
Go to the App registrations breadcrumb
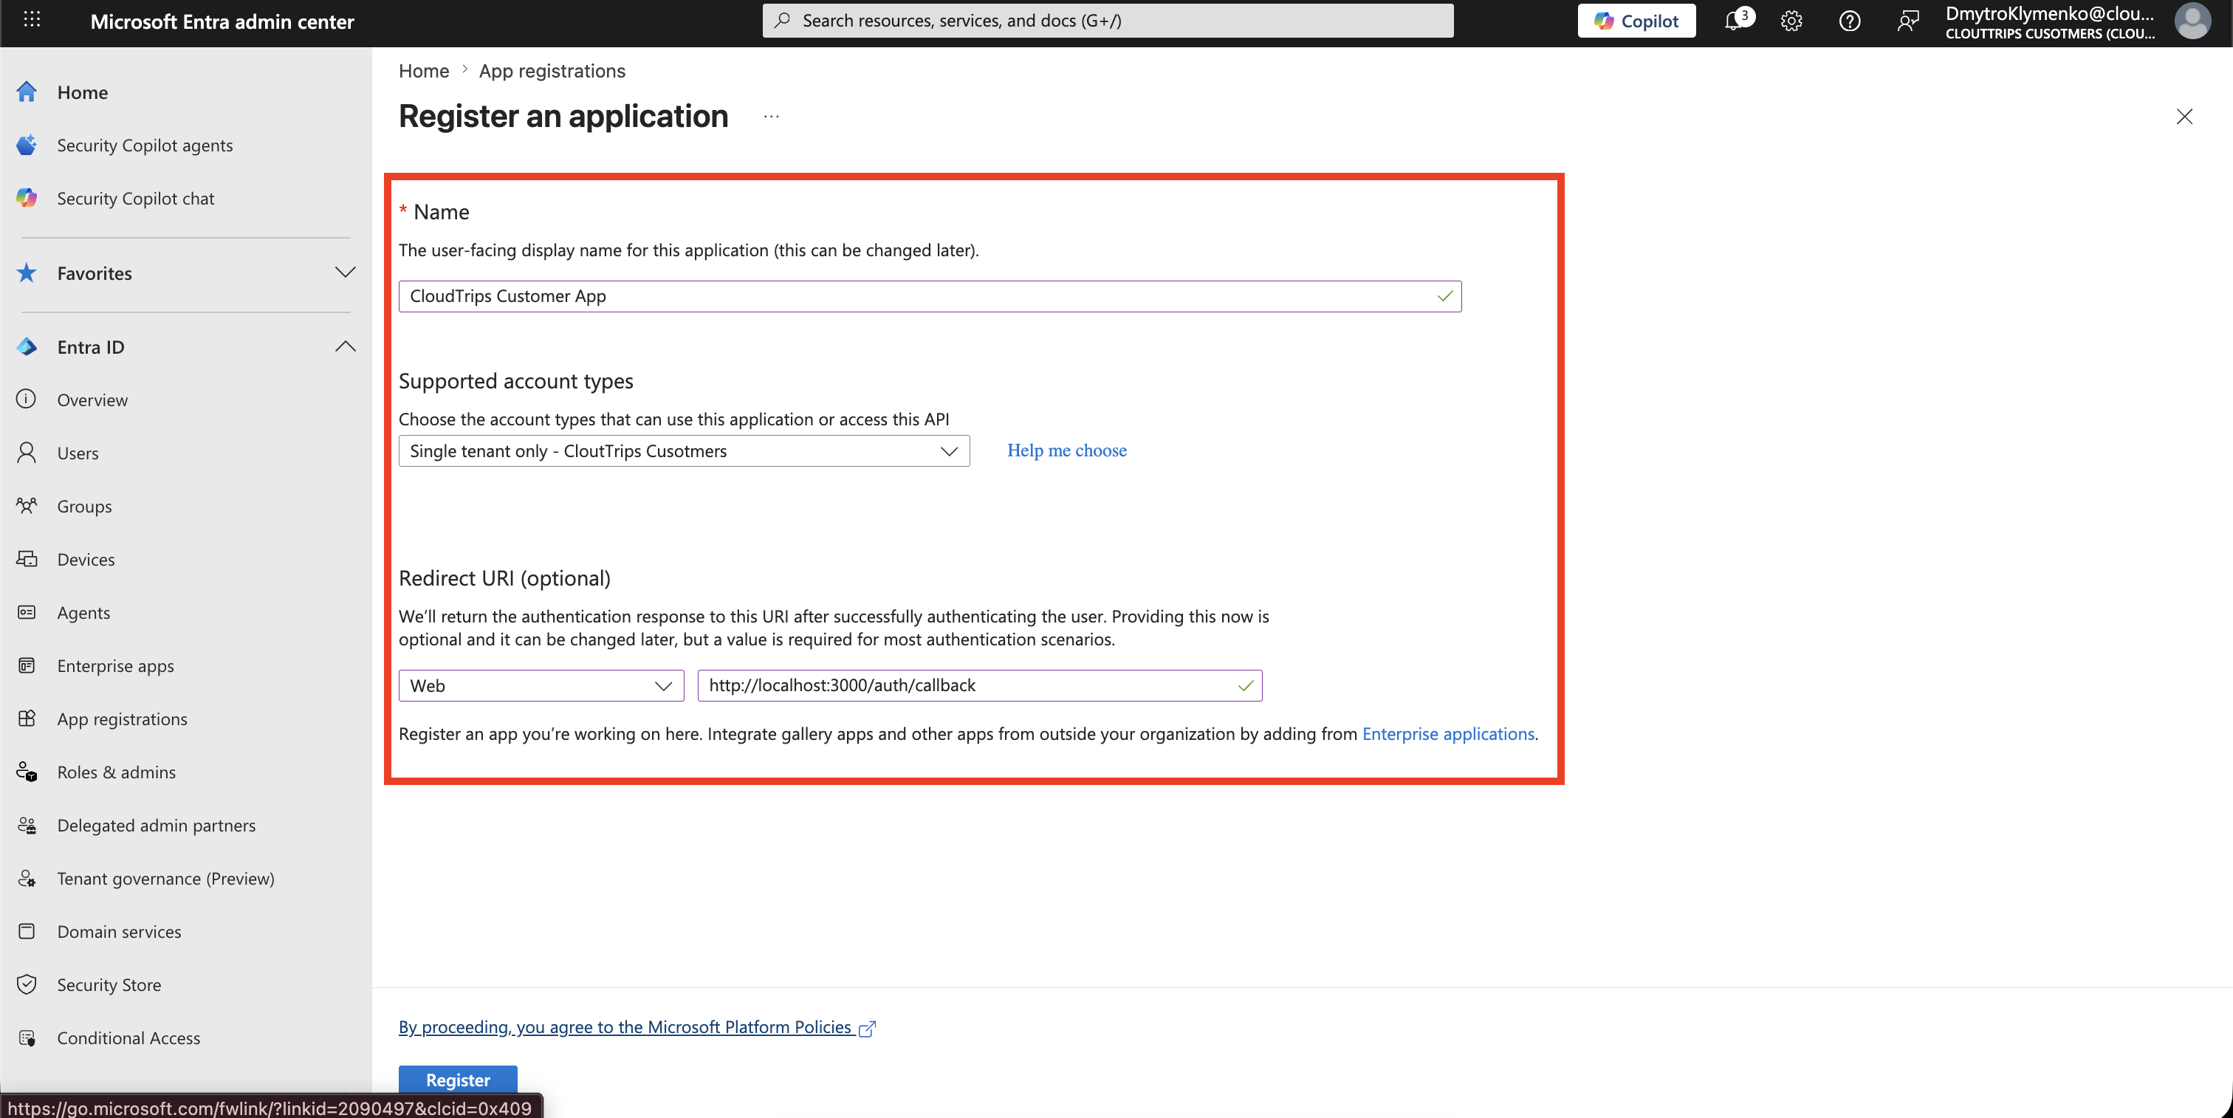[552, 70]
